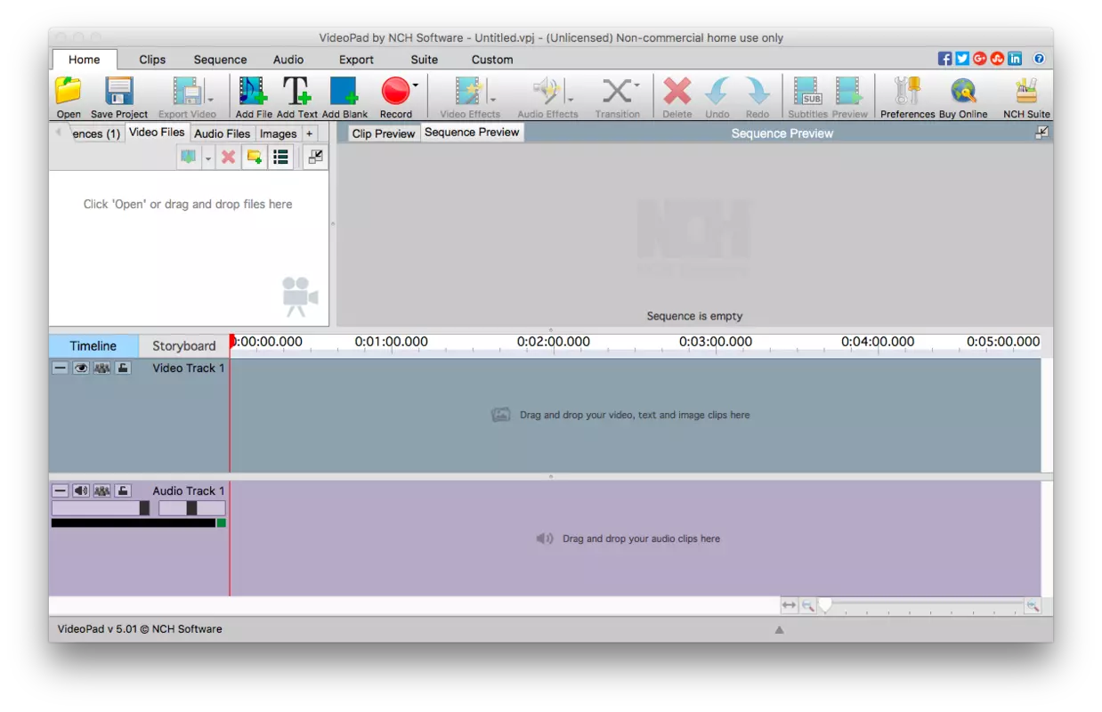Screen dimensions: 1102x712
Task: Click the zoom-to-fit timeline icon
Action: [789, 605]
